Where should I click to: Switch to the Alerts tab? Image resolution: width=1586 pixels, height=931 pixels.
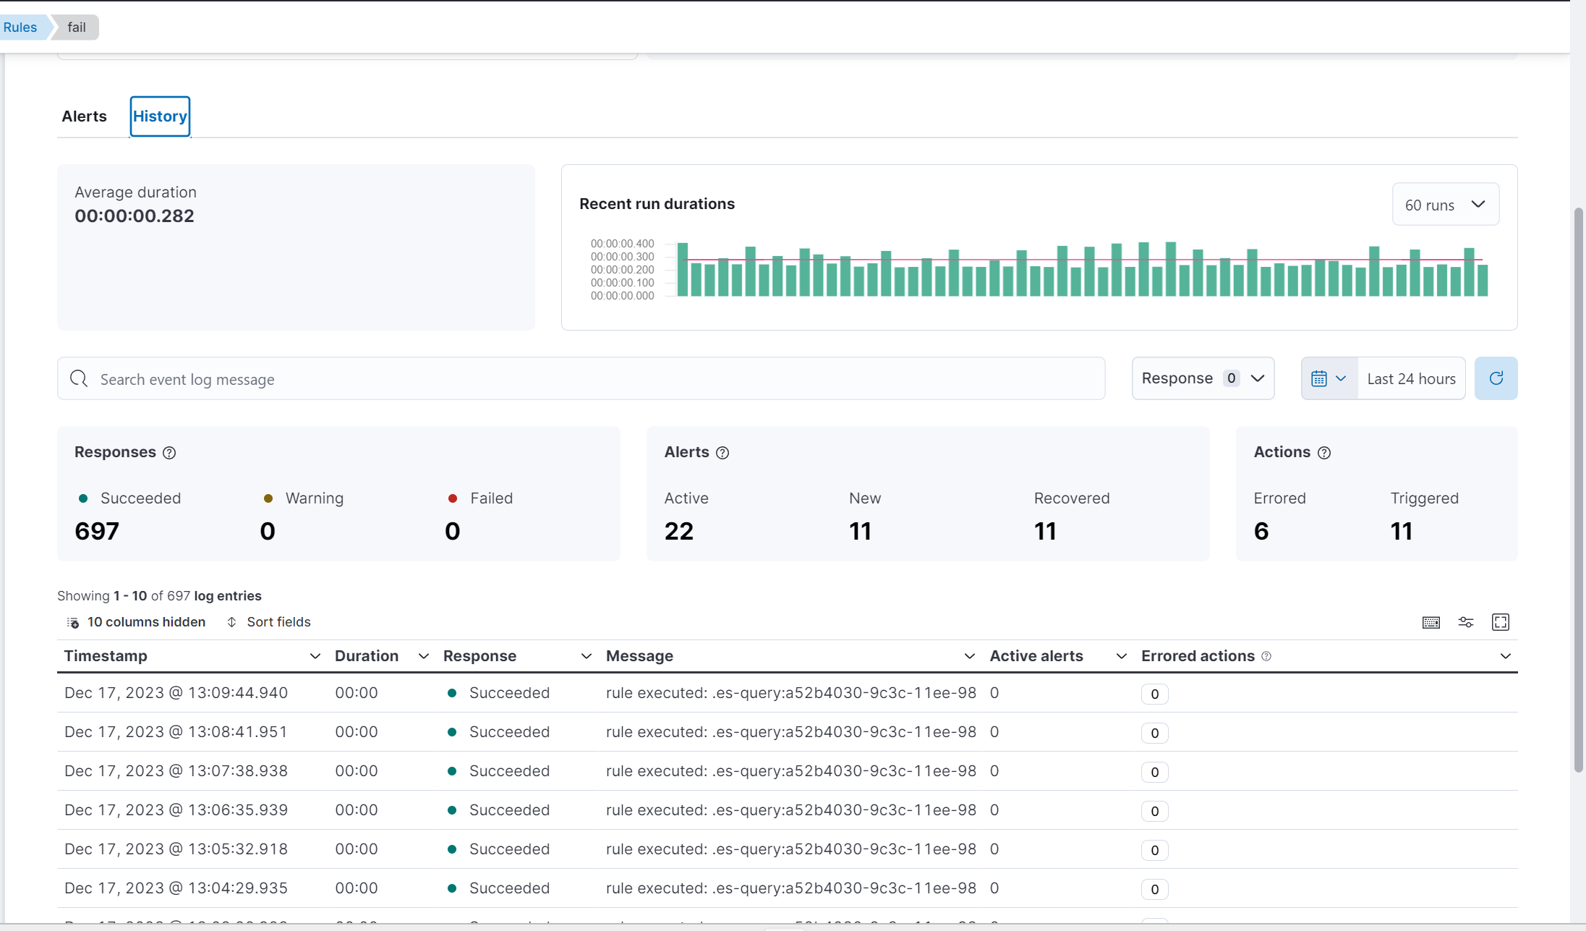click(x=84, y=116)
